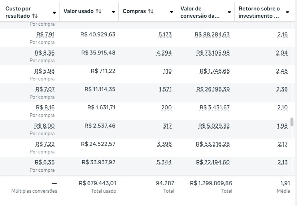Click purchases count 4.294

click(x=164, y=53)
